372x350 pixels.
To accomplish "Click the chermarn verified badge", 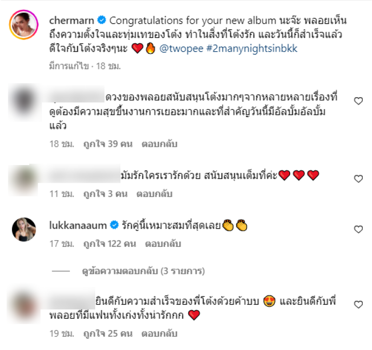I will coord(102,20).
